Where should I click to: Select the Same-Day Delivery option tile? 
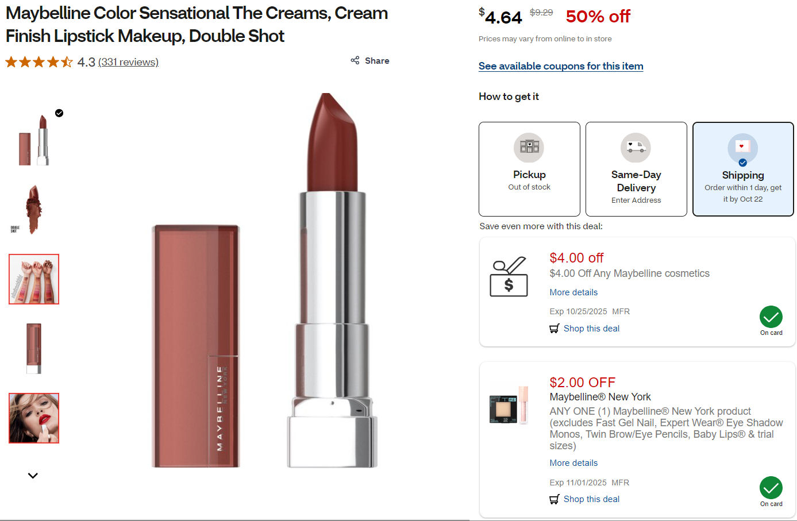coord(636,169)
